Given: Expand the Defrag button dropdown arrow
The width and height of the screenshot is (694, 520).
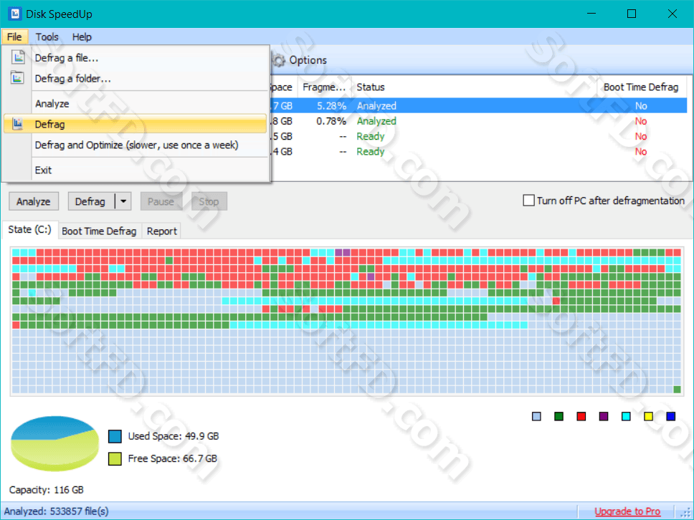Looking at the screenshot, I should (x=123, y=201).
